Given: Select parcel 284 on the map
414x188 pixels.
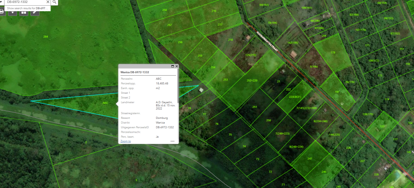Looking at the screenshot, I should coord(46,37).
